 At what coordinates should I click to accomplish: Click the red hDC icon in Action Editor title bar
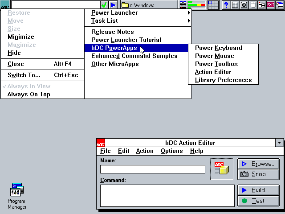pyautogui.click(x=101, y=143)
